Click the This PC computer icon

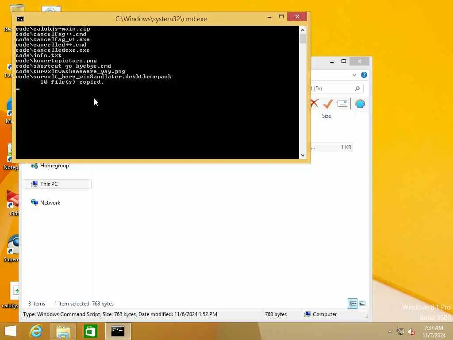(x=35, y=184)
